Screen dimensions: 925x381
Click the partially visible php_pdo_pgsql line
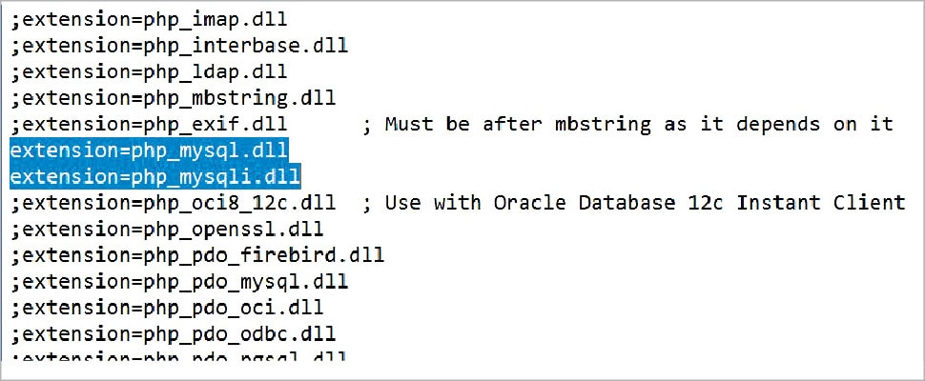click(179, 356)
